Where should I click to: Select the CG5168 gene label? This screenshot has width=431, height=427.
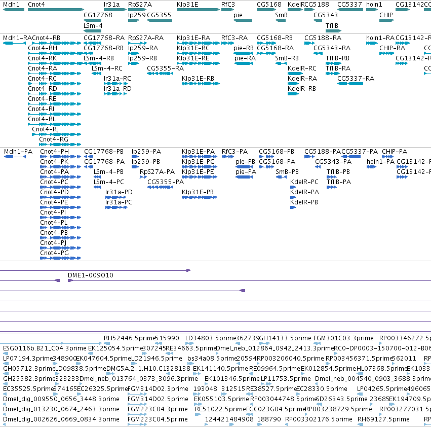(269, 5)
